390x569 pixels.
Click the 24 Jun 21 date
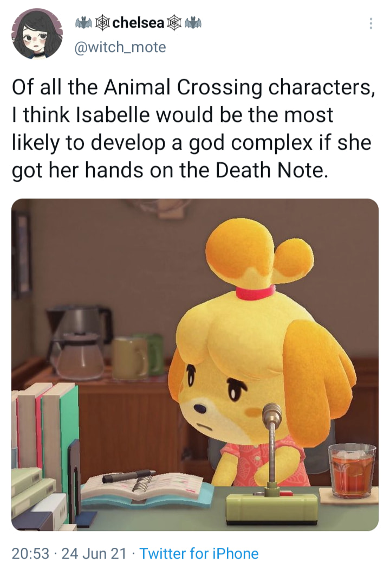pos(94,554)
